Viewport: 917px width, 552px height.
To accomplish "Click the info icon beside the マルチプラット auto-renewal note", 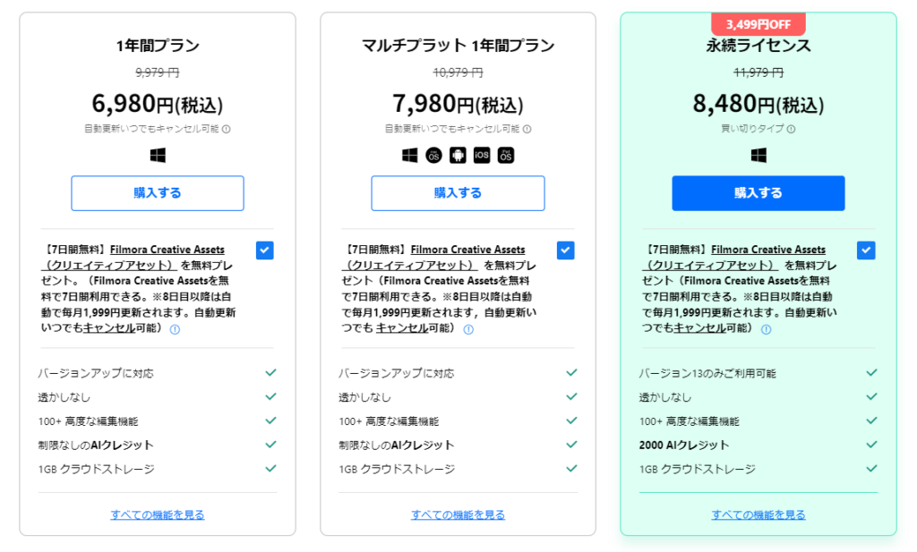I will tap(527, 129).
